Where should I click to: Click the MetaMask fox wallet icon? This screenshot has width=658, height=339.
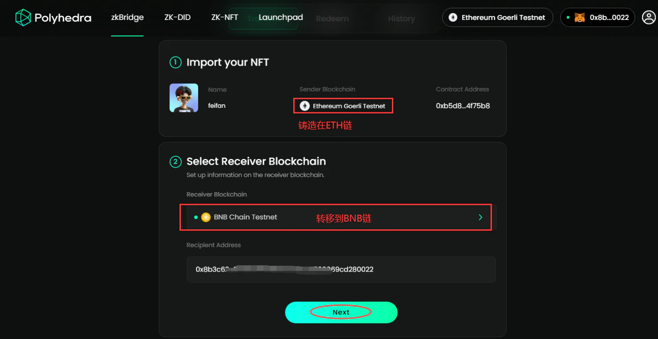pos(579,18)
